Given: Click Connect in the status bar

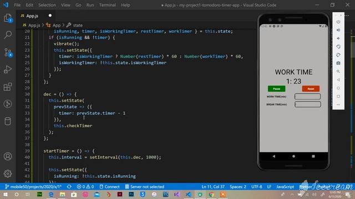Looking at the screenshot, I should (x=110, y=187).
